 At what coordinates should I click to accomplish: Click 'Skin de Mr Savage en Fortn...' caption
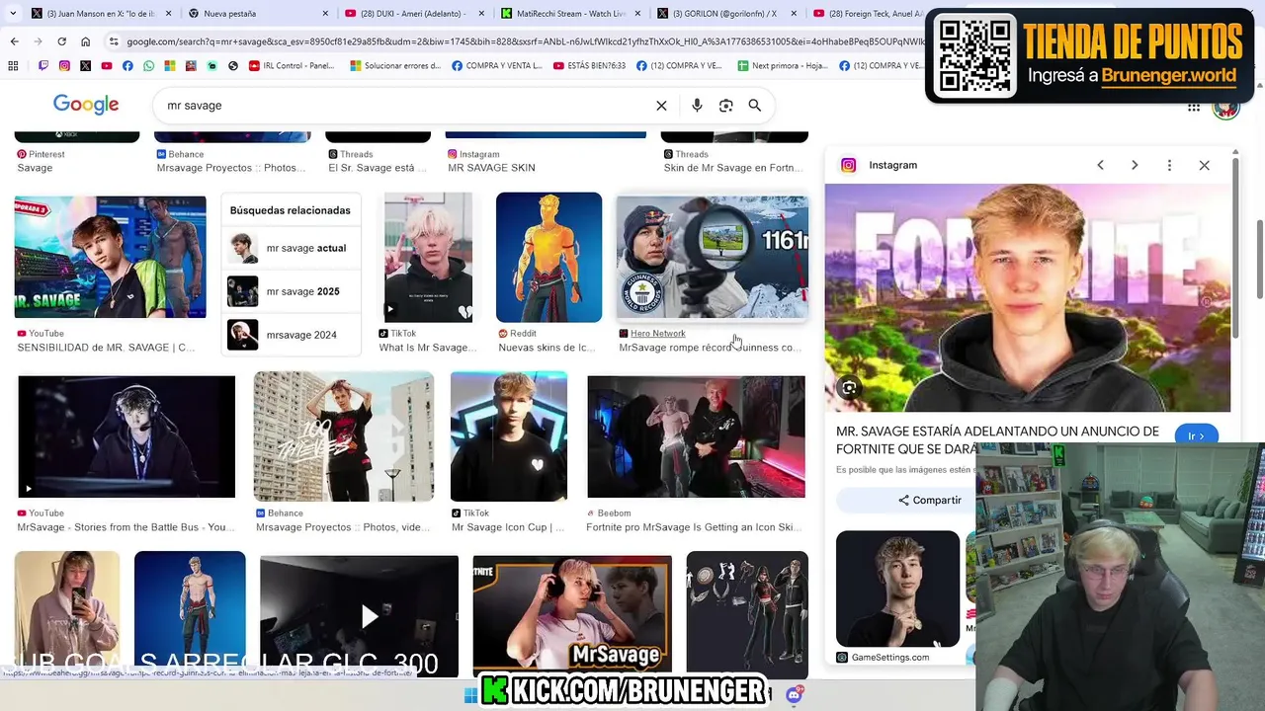(x=732, y=168)
